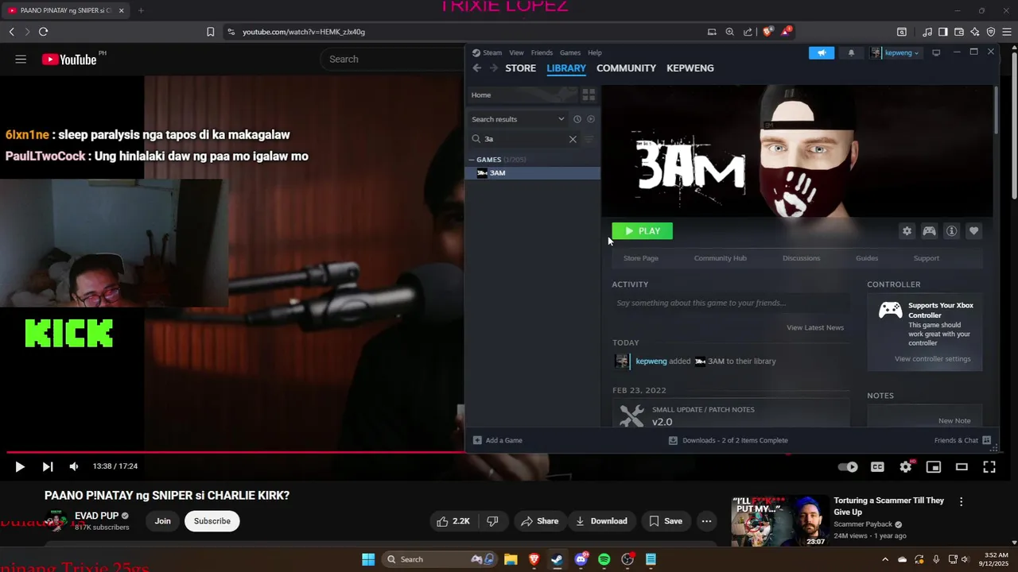Go back in Steam navigation
The image size is (1018, 572).
pyautogui.click(x=477, y=68)
